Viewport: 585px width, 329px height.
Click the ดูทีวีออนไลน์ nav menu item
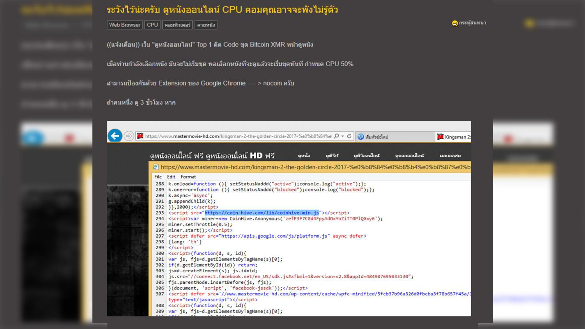pyautogui.click(x=366, y=156)
